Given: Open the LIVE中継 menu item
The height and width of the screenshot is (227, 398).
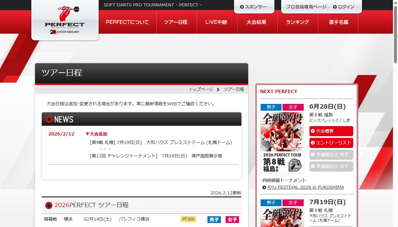Looking at the screenshot, I should click(216, 22).
